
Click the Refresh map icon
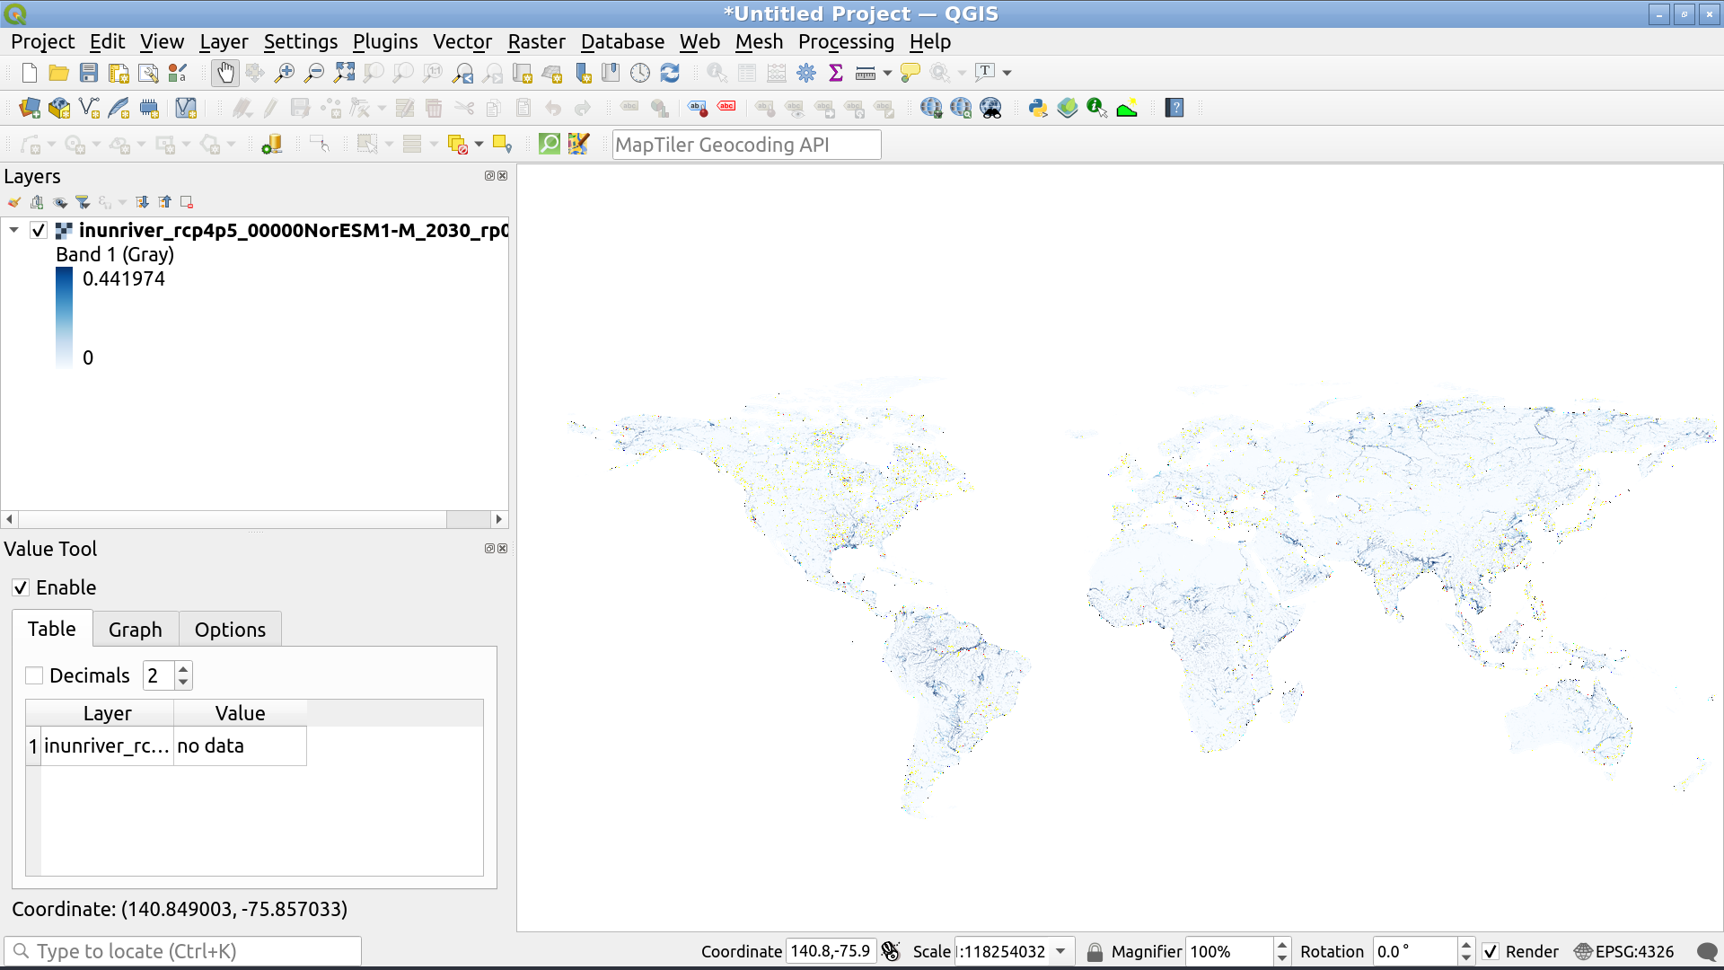670,73
